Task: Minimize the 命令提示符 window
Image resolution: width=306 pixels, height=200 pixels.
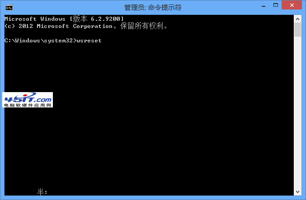Action: (264, 6)
